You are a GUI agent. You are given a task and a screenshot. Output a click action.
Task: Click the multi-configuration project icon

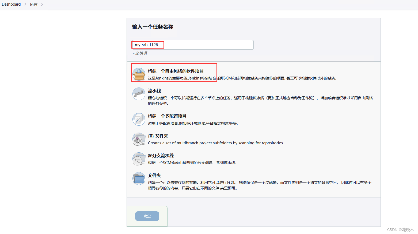pyautogui.click(x=139, y=119)
